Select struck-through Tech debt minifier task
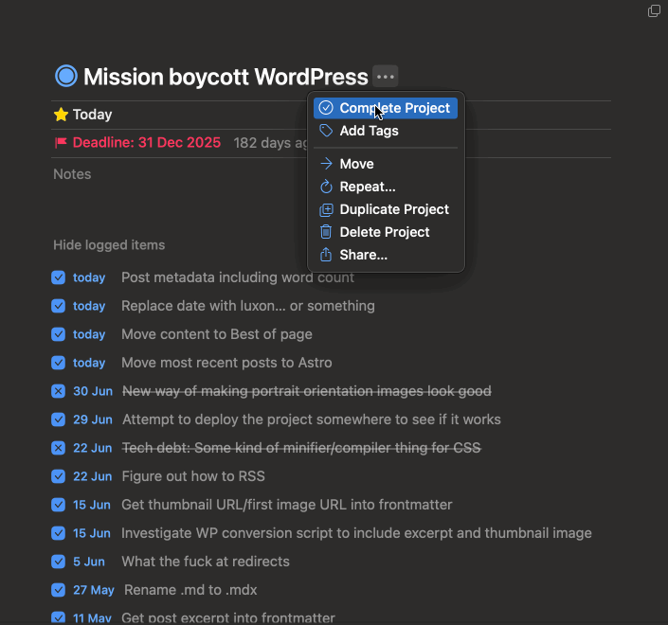Screen dimensions: 668x625 point(301,448)
